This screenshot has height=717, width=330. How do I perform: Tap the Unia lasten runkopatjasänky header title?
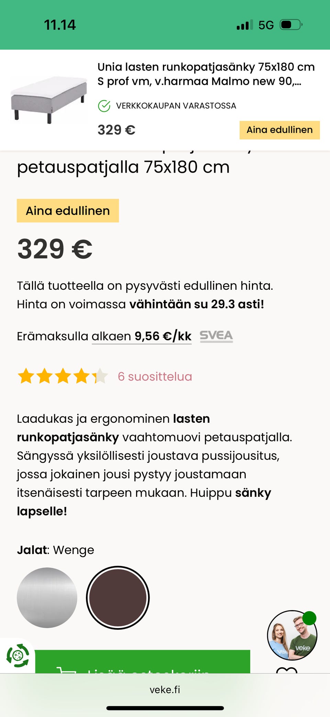pos(206,74)
